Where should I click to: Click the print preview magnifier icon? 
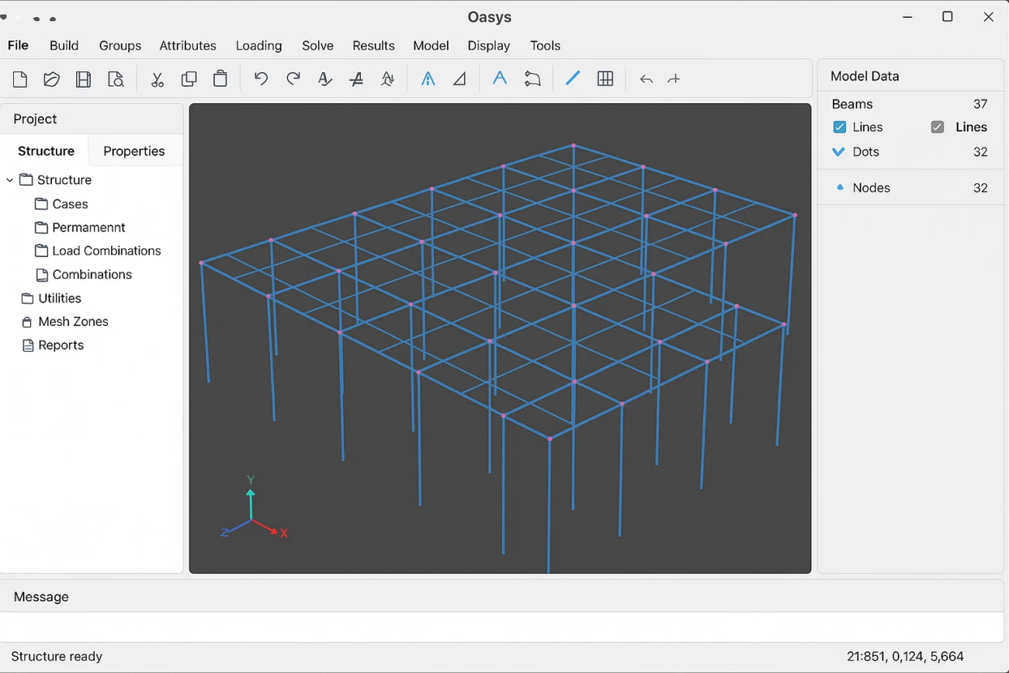pyautogui.click(x=116, y=79)
